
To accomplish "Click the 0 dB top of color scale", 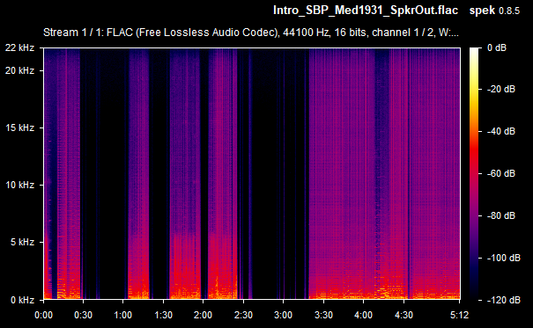I will tap(497, 47).
